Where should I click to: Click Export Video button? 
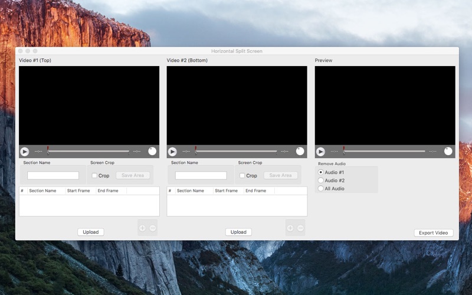pyautogui.click(x=434, y=232)
